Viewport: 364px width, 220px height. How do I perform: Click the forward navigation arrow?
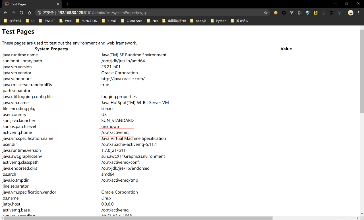tap(13, 13)
